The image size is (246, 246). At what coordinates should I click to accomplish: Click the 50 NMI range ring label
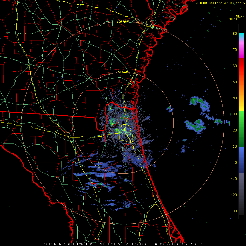click(123, 72)
